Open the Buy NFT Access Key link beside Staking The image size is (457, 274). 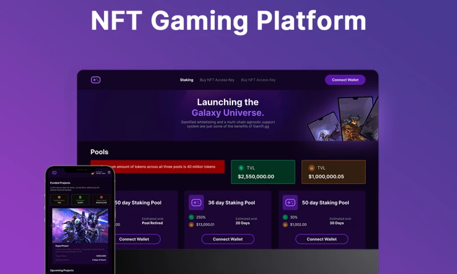[x=217, y=80]
